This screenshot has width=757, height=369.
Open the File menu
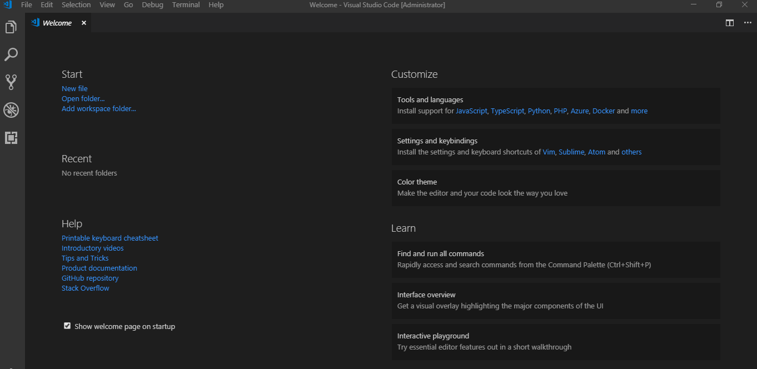click(x=26, y=5)
